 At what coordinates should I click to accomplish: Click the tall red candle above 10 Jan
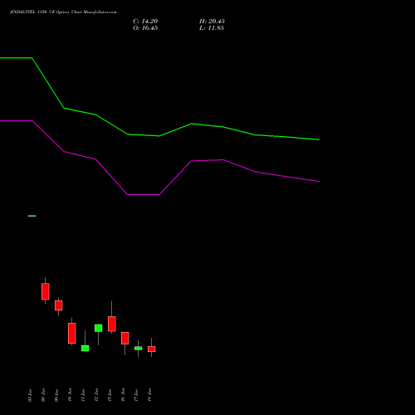pyautogui.click(x=72, y=333)
